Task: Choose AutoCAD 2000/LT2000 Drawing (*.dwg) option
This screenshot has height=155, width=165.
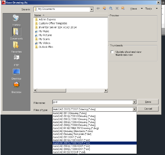Action: [x=95, y=125]
